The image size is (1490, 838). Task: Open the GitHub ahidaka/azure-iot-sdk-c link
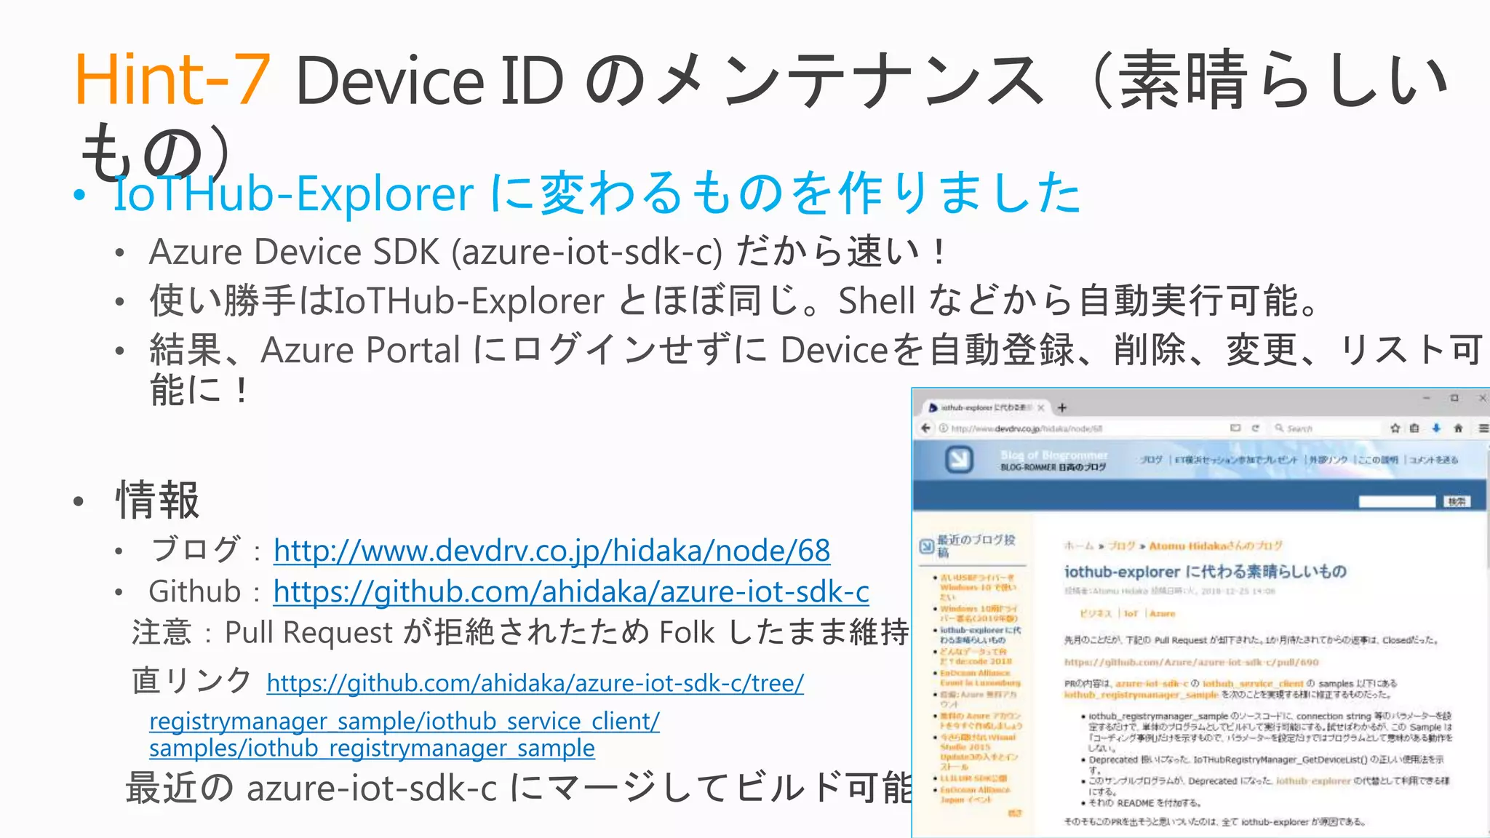[x=571, y=591]
